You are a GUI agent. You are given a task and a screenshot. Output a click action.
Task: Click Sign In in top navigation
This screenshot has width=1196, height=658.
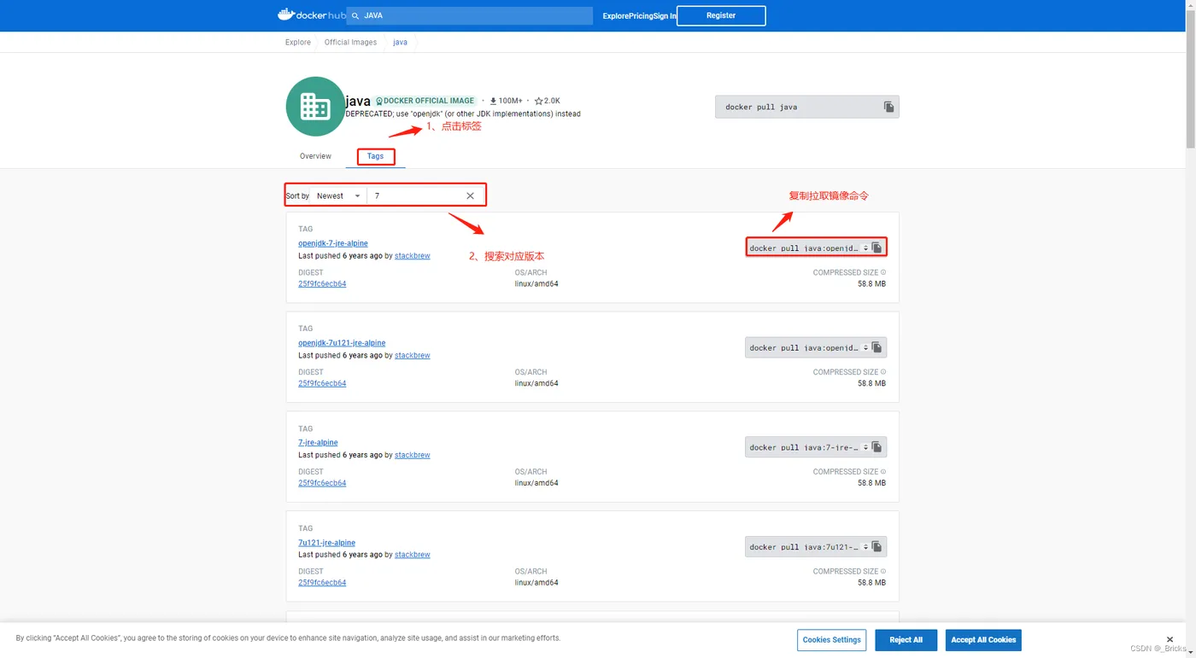(665, 15)
